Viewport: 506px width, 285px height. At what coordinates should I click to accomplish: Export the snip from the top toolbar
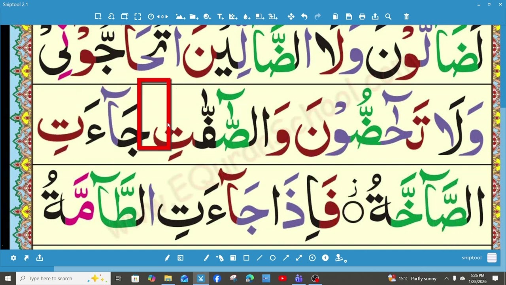[x=375, y=17]
